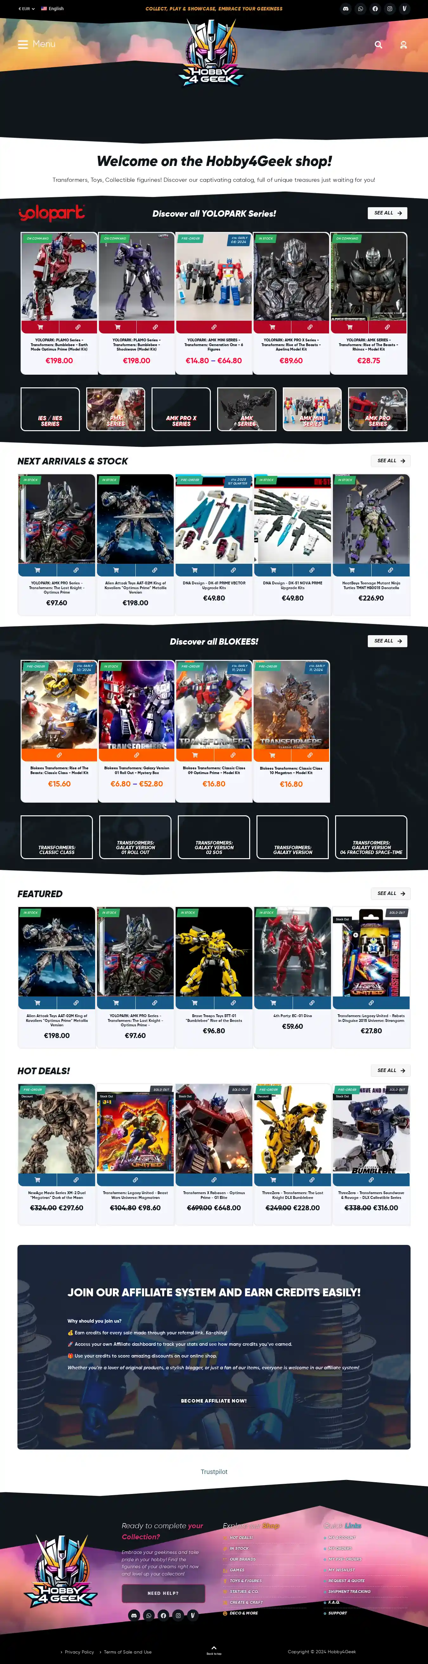The image size is (428, 1664).
Task: Open the search icon in header
Action: [378, 44]
